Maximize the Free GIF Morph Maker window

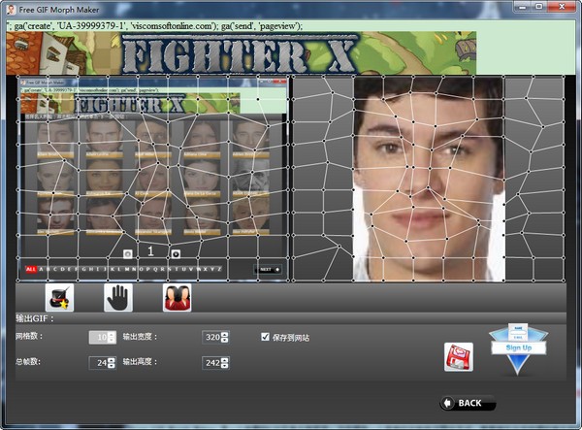[x=539, y=7]
